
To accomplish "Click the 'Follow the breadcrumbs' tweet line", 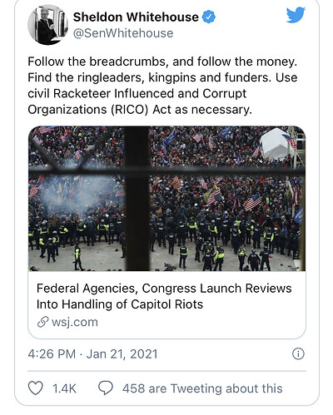I will click(162, 62).
